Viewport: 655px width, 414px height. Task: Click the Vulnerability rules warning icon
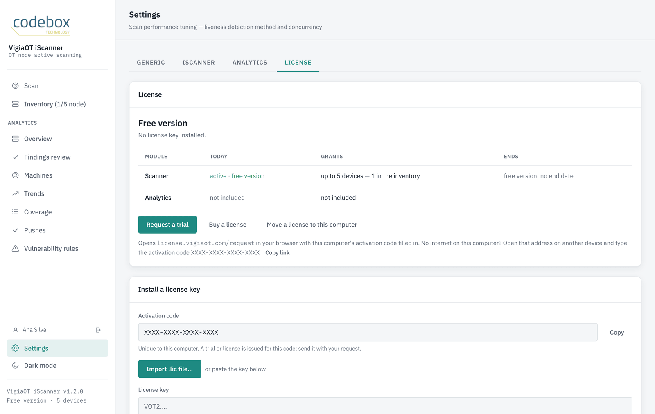tap(16, 248)
